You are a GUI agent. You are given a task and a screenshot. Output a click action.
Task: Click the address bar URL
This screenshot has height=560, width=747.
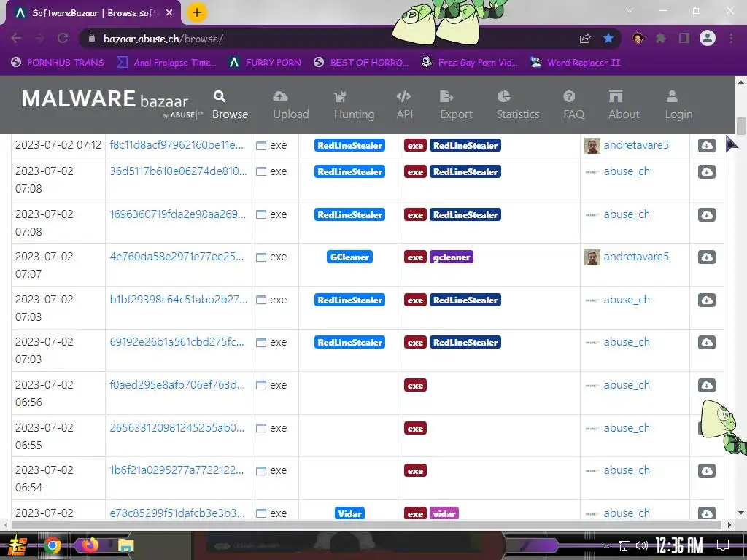(163, 39)
